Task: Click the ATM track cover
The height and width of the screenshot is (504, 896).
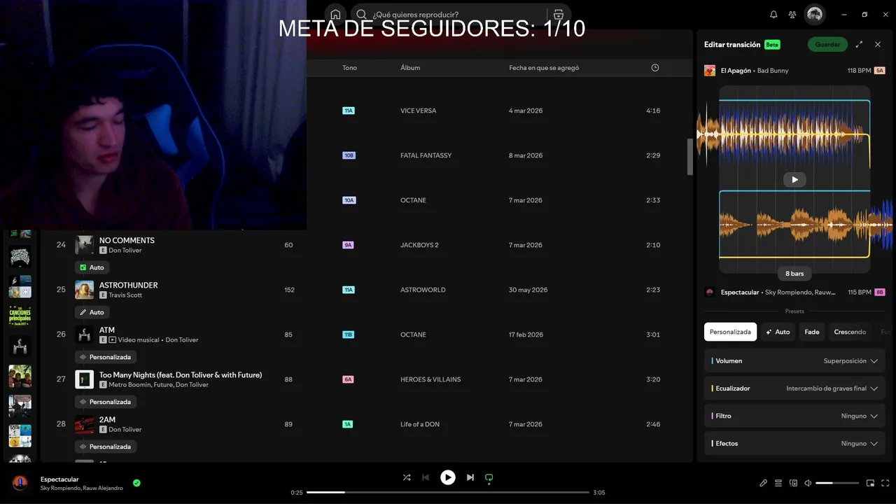Action: pyautogui.click(x=85, y=335)
